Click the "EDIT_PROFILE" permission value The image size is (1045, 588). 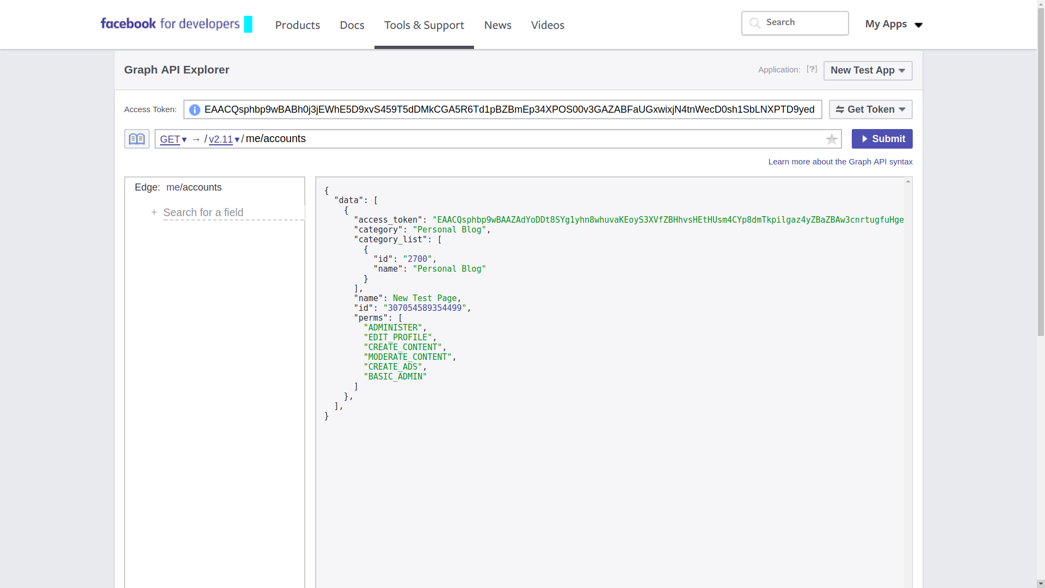(397, 338)
